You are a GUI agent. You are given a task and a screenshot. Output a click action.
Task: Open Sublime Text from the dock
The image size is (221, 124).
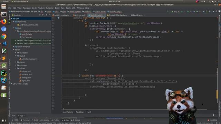click(x=4, y=58)
